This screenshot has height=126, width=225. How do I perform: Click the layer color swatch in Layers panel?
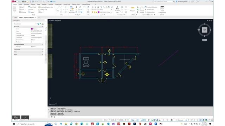tap(98, 12)
